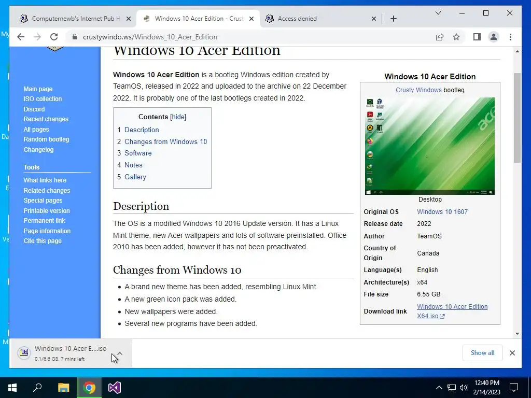Open the Windows Start menu
531x398 pixels.
[12, 388]
